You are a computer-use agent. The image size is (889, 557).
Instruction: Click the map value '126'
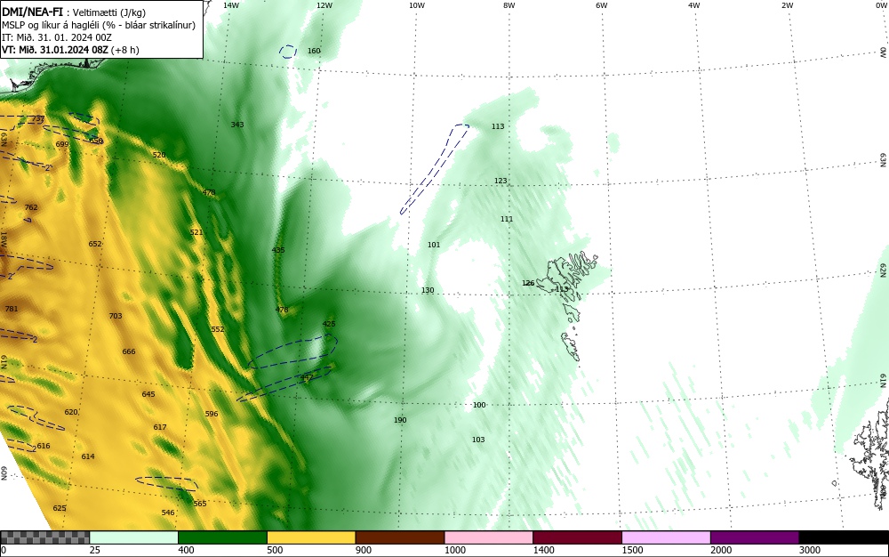528,283
